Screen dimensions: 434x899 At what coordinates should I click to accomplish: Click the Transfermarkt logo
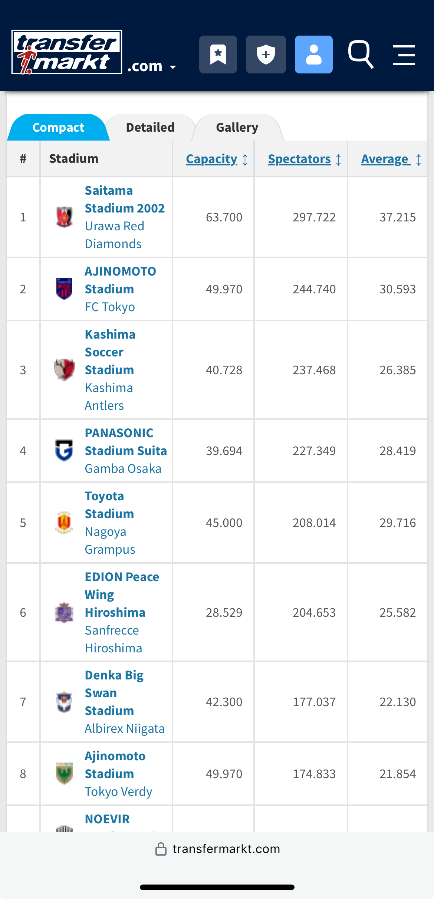pos(67,52)
